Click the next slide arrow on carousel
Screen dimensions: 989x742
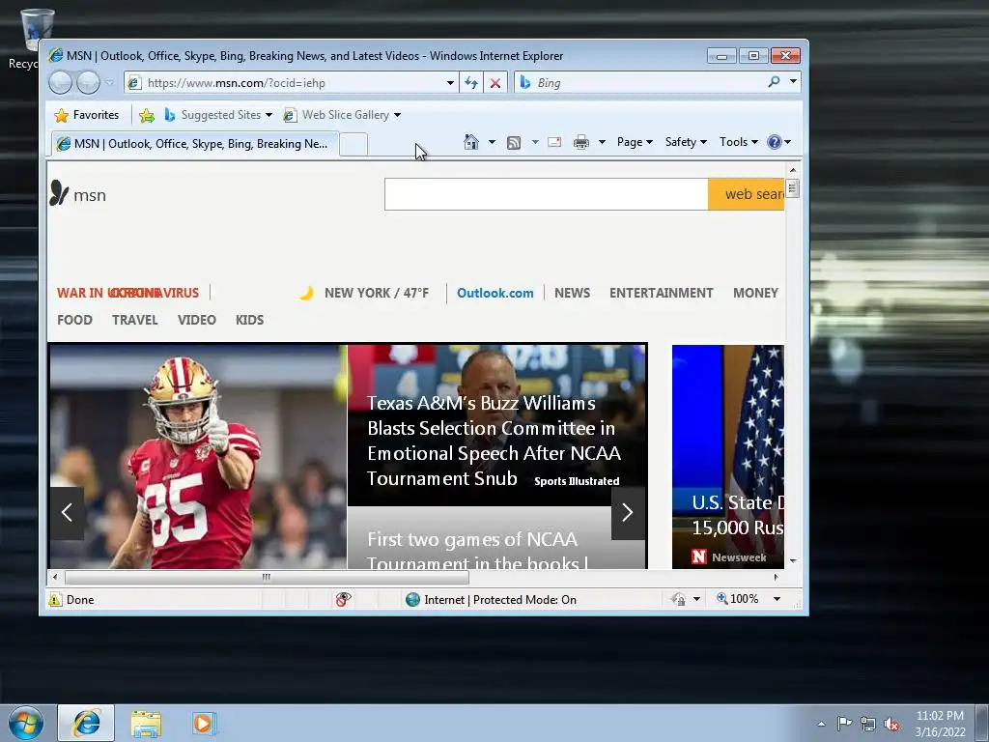click(x=628, y=513)
